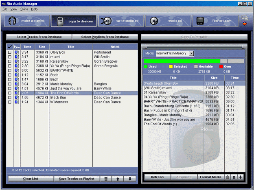
Task: Move track down in left track list
Action: (x=130, y=179)
